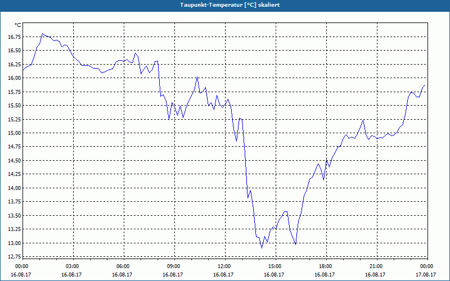Click the 16.08.17 date below 09:00
450x281 pixels.
tap(173, 274)
